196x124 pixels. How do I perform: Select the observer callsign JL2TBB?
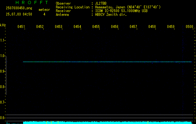pos(101,3)
